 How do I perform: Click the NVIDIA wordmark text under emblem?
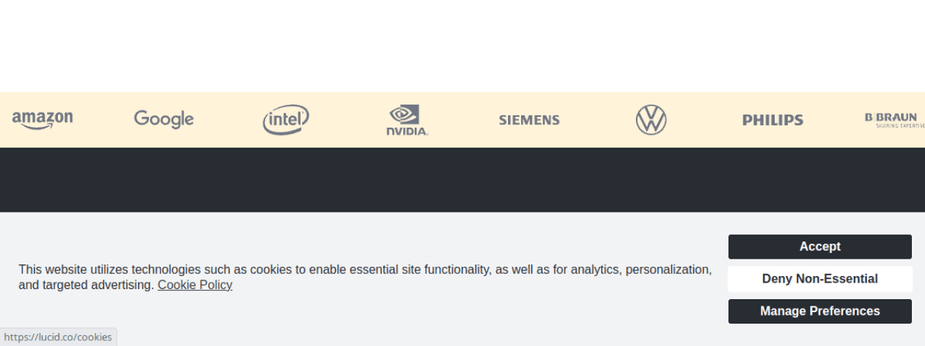pos(407,131)
